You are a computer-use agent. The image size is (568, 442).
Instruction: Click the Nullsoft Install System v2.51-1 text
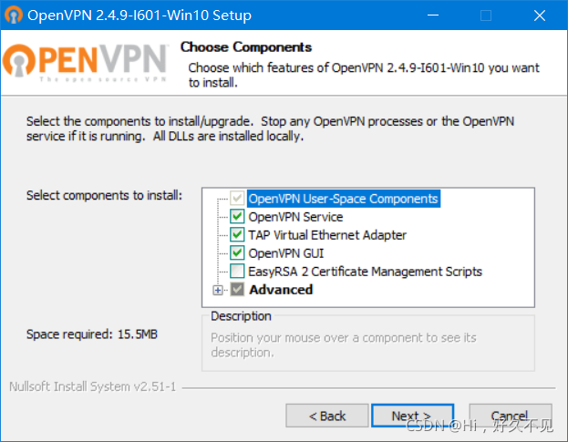(92, 386)
